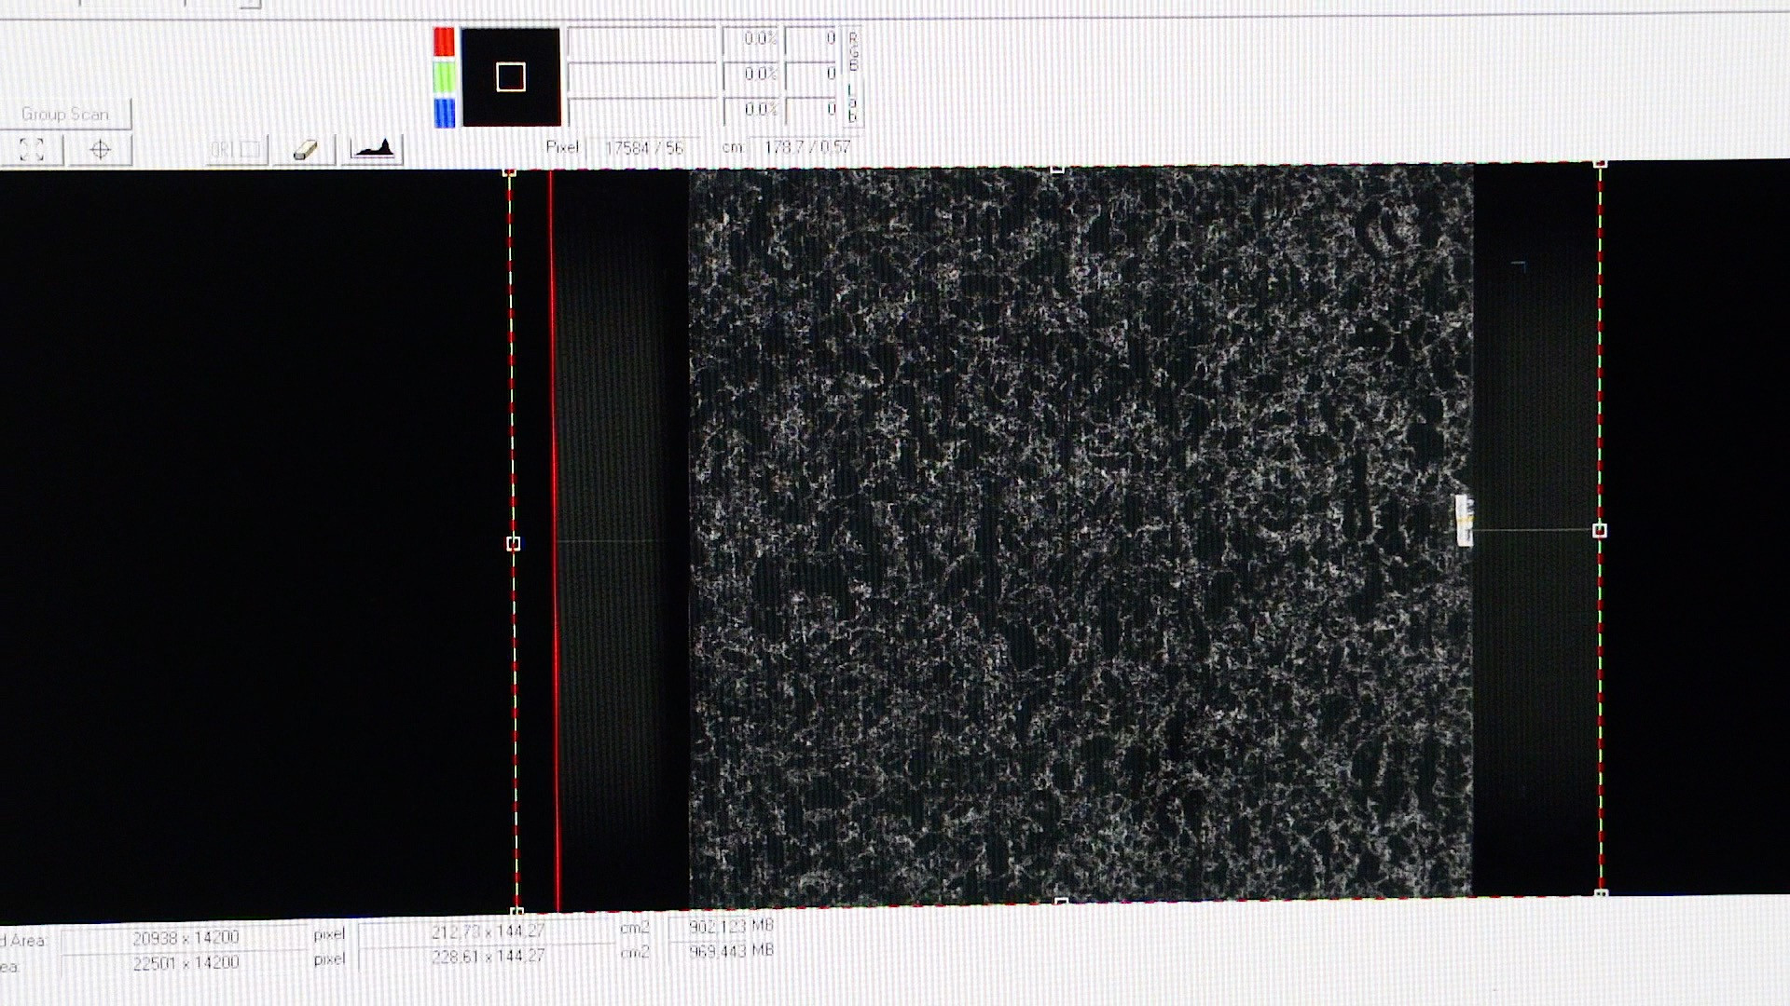The height and width of the screenshot is (1006, 1790).
Task: Click the 212.73 x 144.27 cm size field
Action: 488,931
